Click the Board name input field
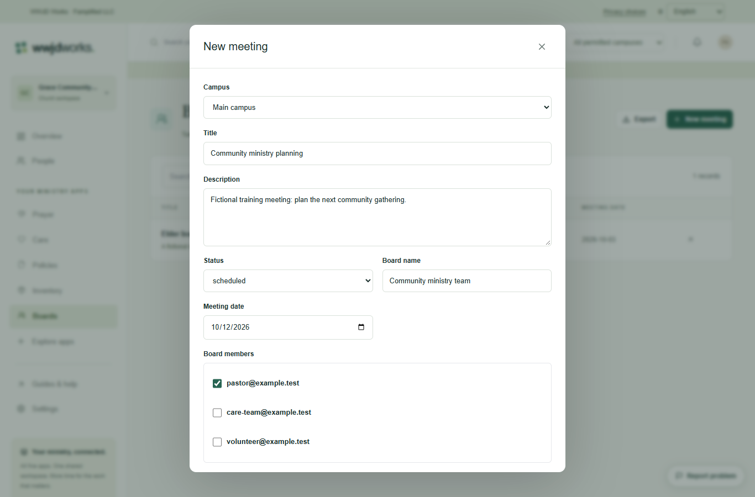Image resolution: width=755 pixels, height=497 pixels. pyautogui.click(x=467, y=281)
